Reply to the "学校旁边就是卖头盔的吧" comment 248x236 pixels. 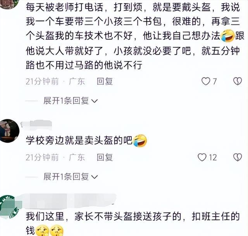point(105,157)
